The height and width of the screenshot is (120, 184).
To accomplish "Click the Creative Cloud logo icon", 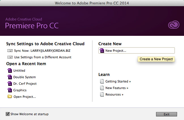I will (x=174, y=25).
